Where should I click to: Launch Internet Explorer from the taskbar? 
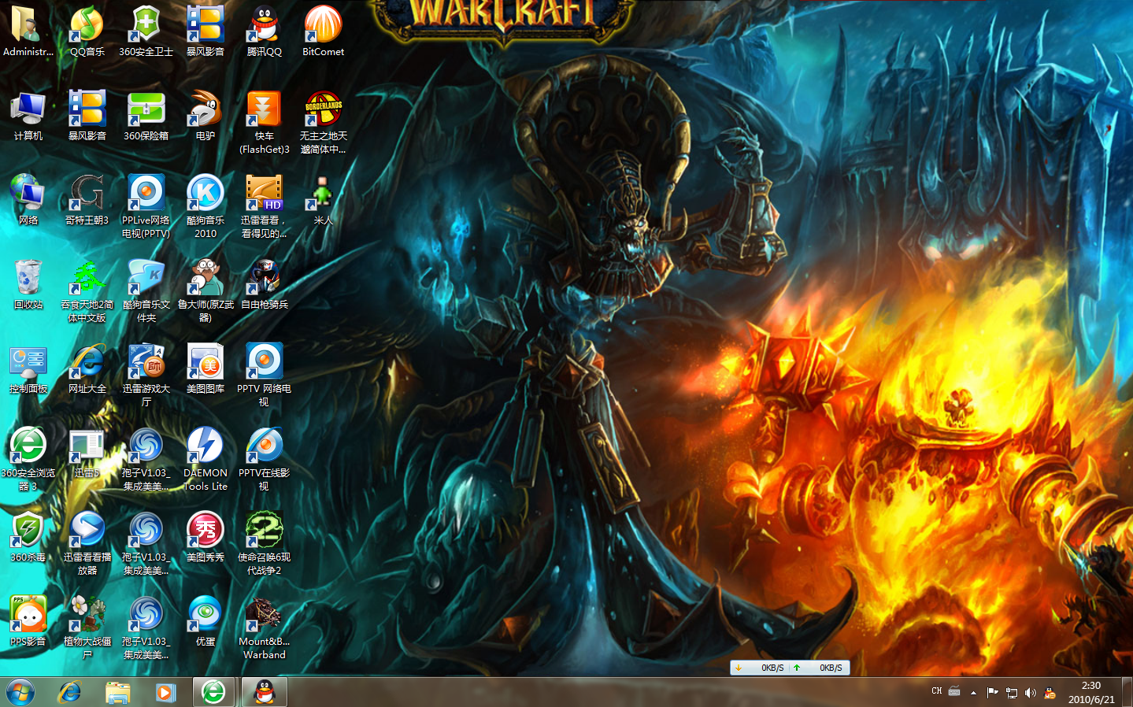(x=70, y=692)
